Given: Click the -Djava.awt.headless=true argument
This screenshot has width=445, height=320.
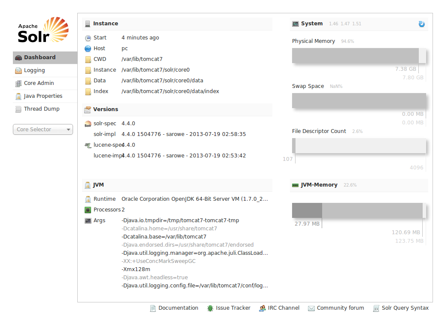Looking at the screenshot, I should tap(155, 278).
